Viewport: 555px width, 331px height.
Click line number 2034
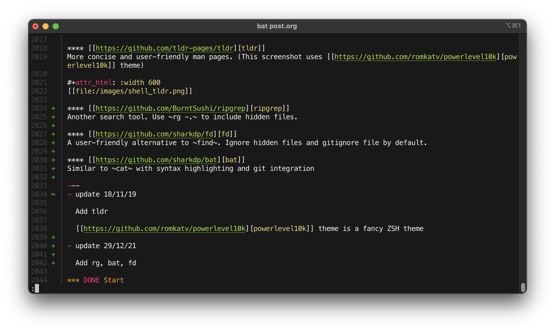(x=39, y=194)
